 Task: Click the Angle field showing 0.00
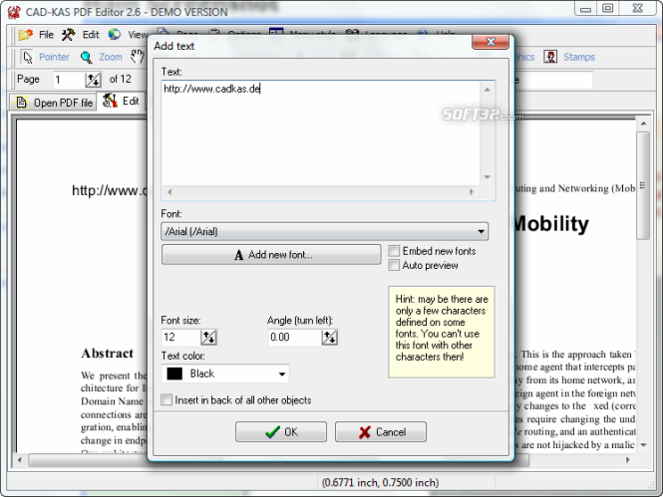click(295, 338)
